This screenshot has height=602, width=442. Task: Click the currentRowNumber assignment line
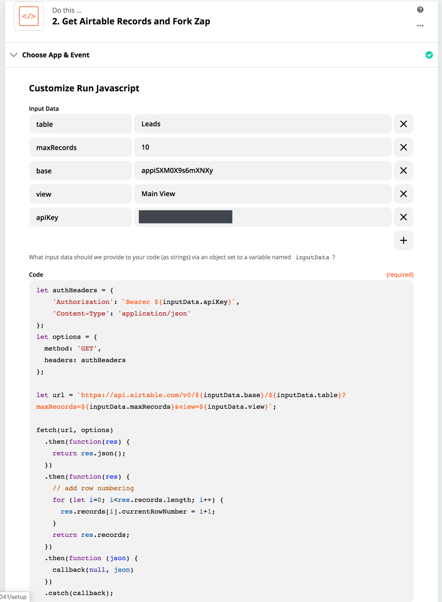coord(138,511)
